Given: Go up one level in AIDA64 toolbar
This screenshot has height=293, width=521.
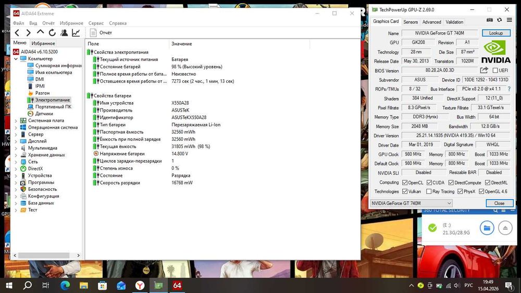Looking at the screenshot, I should coord(40,32).
